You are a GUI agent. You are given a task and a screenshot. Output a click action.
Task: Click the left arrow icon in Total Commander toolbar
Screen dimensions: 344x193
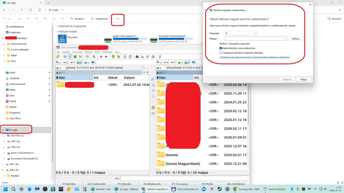(x=101, y=57)
